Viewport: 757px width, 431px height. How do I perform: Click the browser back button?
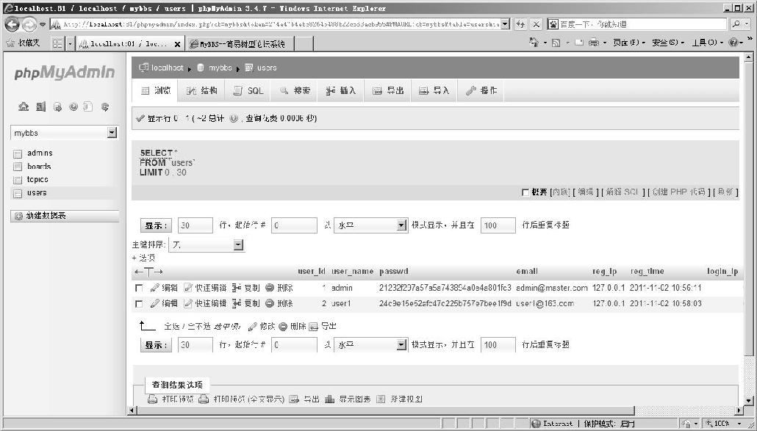[12, 24]
